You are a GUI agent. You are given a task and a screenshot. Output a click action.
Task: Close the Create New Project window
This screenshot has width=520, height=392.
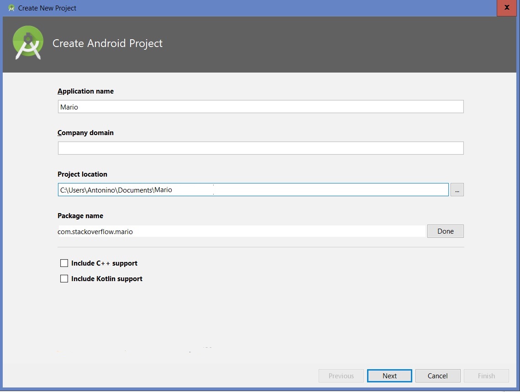point(507,8)
